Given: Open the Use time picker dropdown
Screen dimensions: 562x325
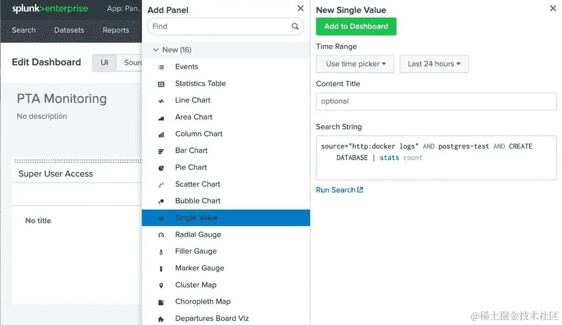Looking at the screenshot, I should click(x=355, y=64).
